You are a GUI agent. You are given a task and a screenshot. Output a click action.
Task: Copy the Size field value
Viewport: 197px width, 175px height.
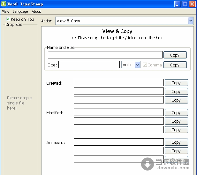tap(175, 65)
